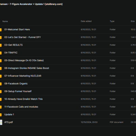Image resolution: width=136 pixels, height=136 pixels.
Task: Click the Folder type cell of 04-TRAFFIC
Action: tap(113, 53)
